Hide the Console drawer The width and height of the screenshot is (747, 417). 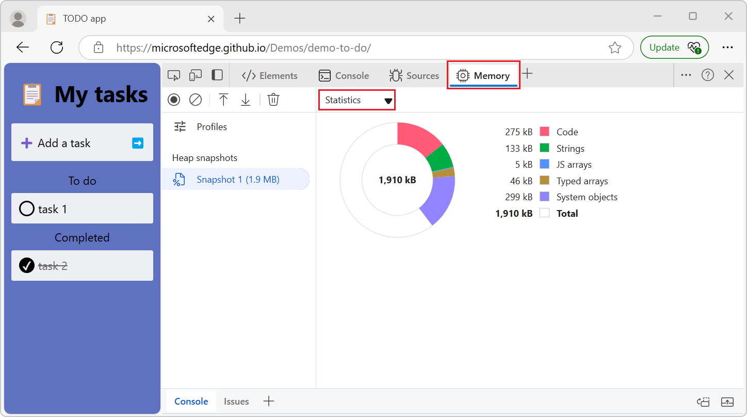point(728,401)
